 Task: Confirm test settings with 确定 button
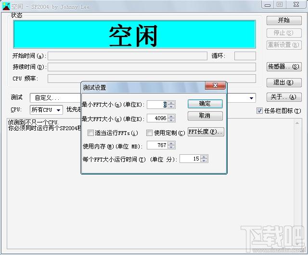click(x=205, y=104)
